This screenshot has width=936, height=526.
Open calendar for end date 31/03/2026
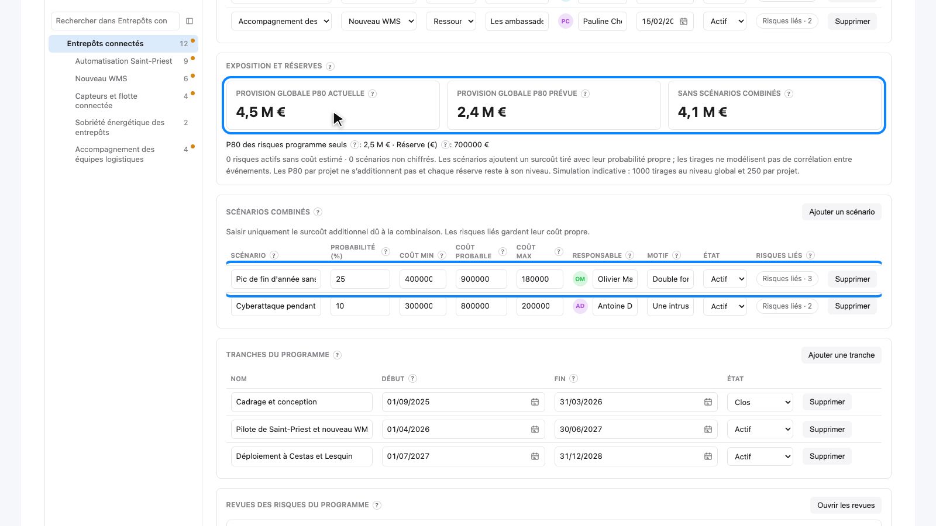708,402
